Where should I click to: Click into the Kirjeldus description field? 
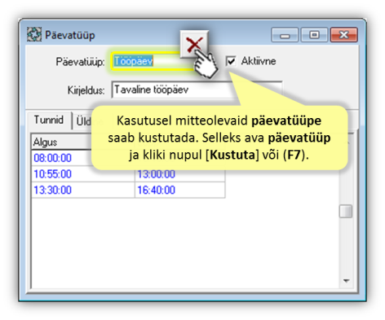(x=197, y=90)
